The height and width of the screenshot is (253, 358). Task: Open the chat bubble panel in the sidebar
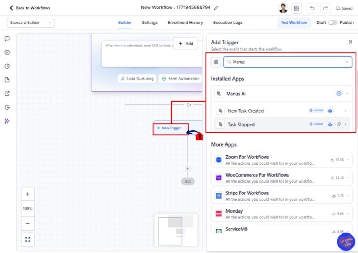(7, 39)
